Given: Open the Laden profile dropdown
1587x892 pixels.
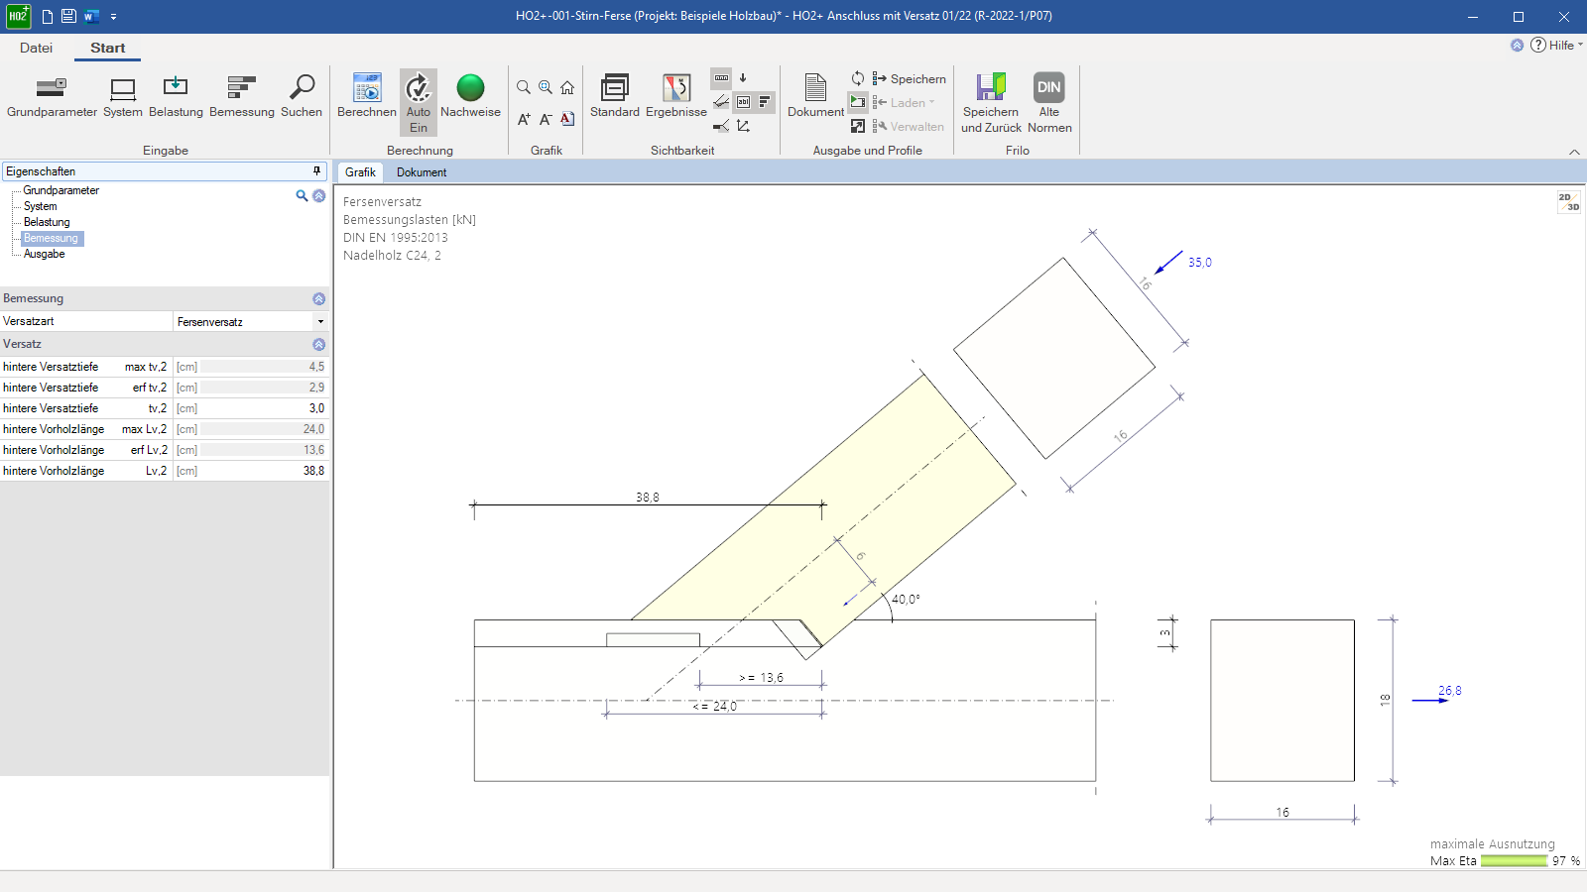Looking at the screenshot, I should pos(904,102).
